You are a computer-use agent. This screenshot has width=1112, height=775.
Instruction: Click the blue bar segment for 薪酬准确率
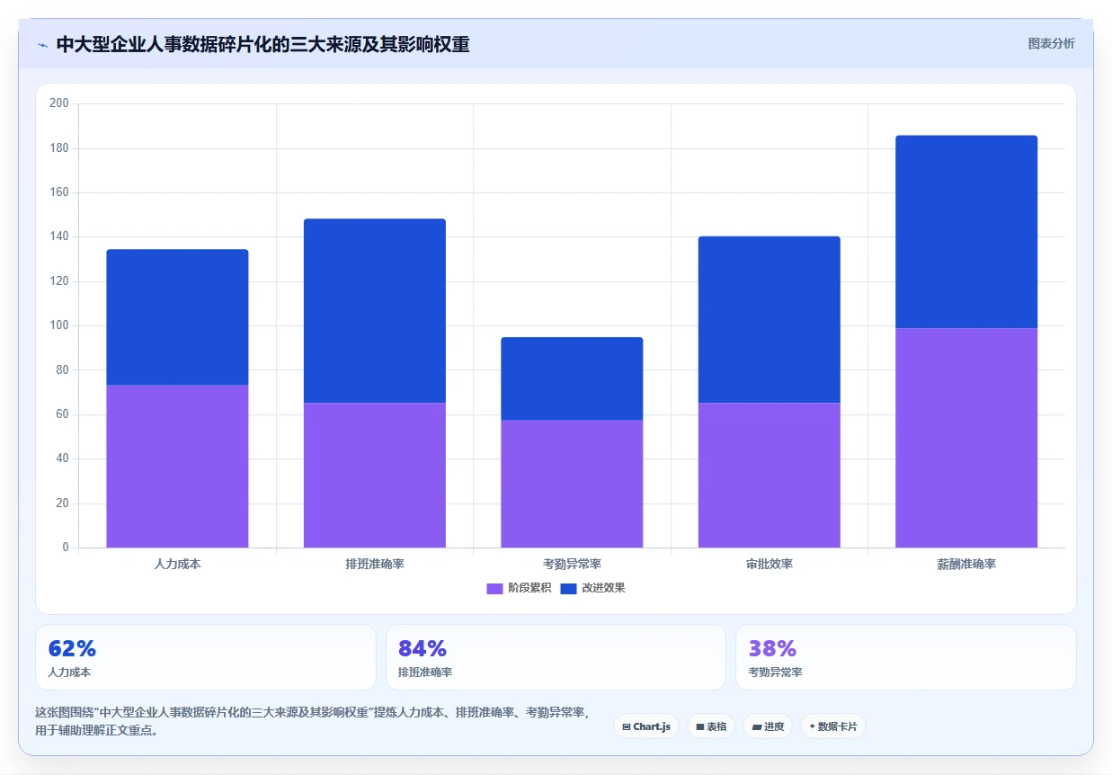coord(966,232)
